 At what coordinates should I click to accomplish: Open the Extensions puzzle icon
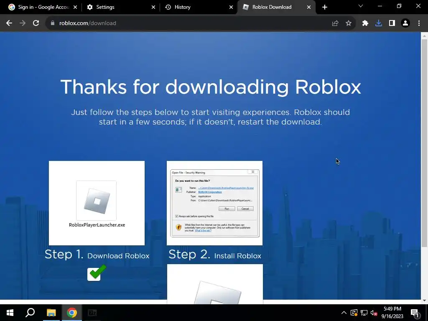(x=365, y=23)
